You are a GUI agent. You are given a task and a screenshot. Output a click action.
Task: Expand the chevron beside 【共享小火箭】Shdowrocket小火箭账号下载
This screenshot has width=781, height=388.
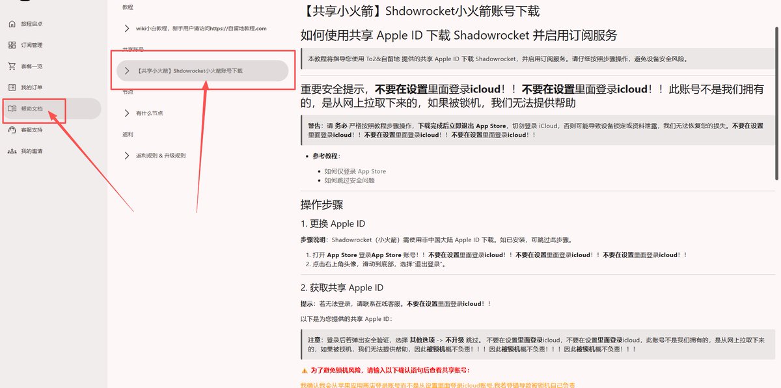(126, 71)
